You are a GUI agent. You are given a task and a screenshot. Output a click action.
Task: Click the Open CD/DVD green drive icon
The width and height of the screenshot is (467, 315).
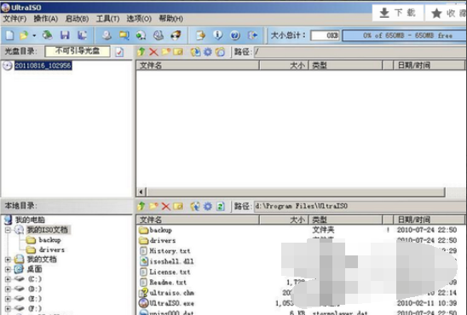tap(47, 35)
